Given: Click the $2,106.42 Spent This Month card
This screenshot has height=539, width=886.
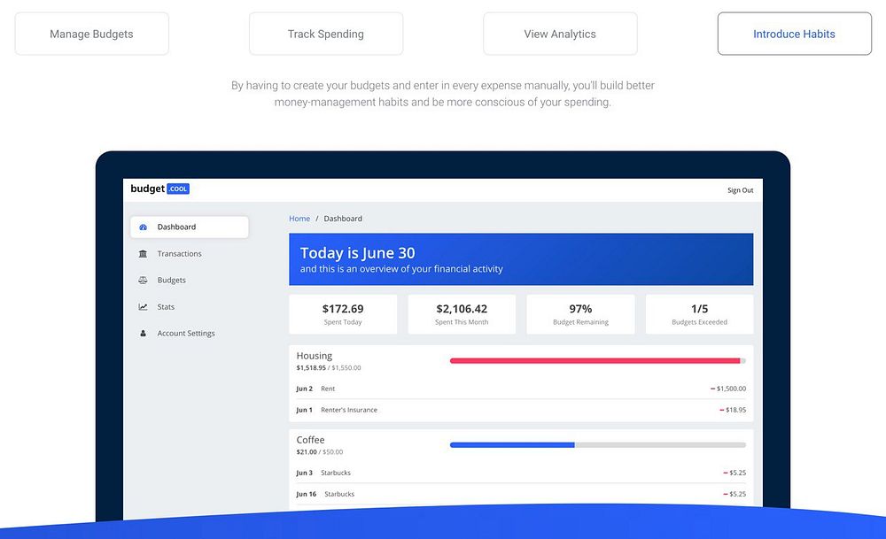Looking at the screenshot, I should [x=462, y=314].
